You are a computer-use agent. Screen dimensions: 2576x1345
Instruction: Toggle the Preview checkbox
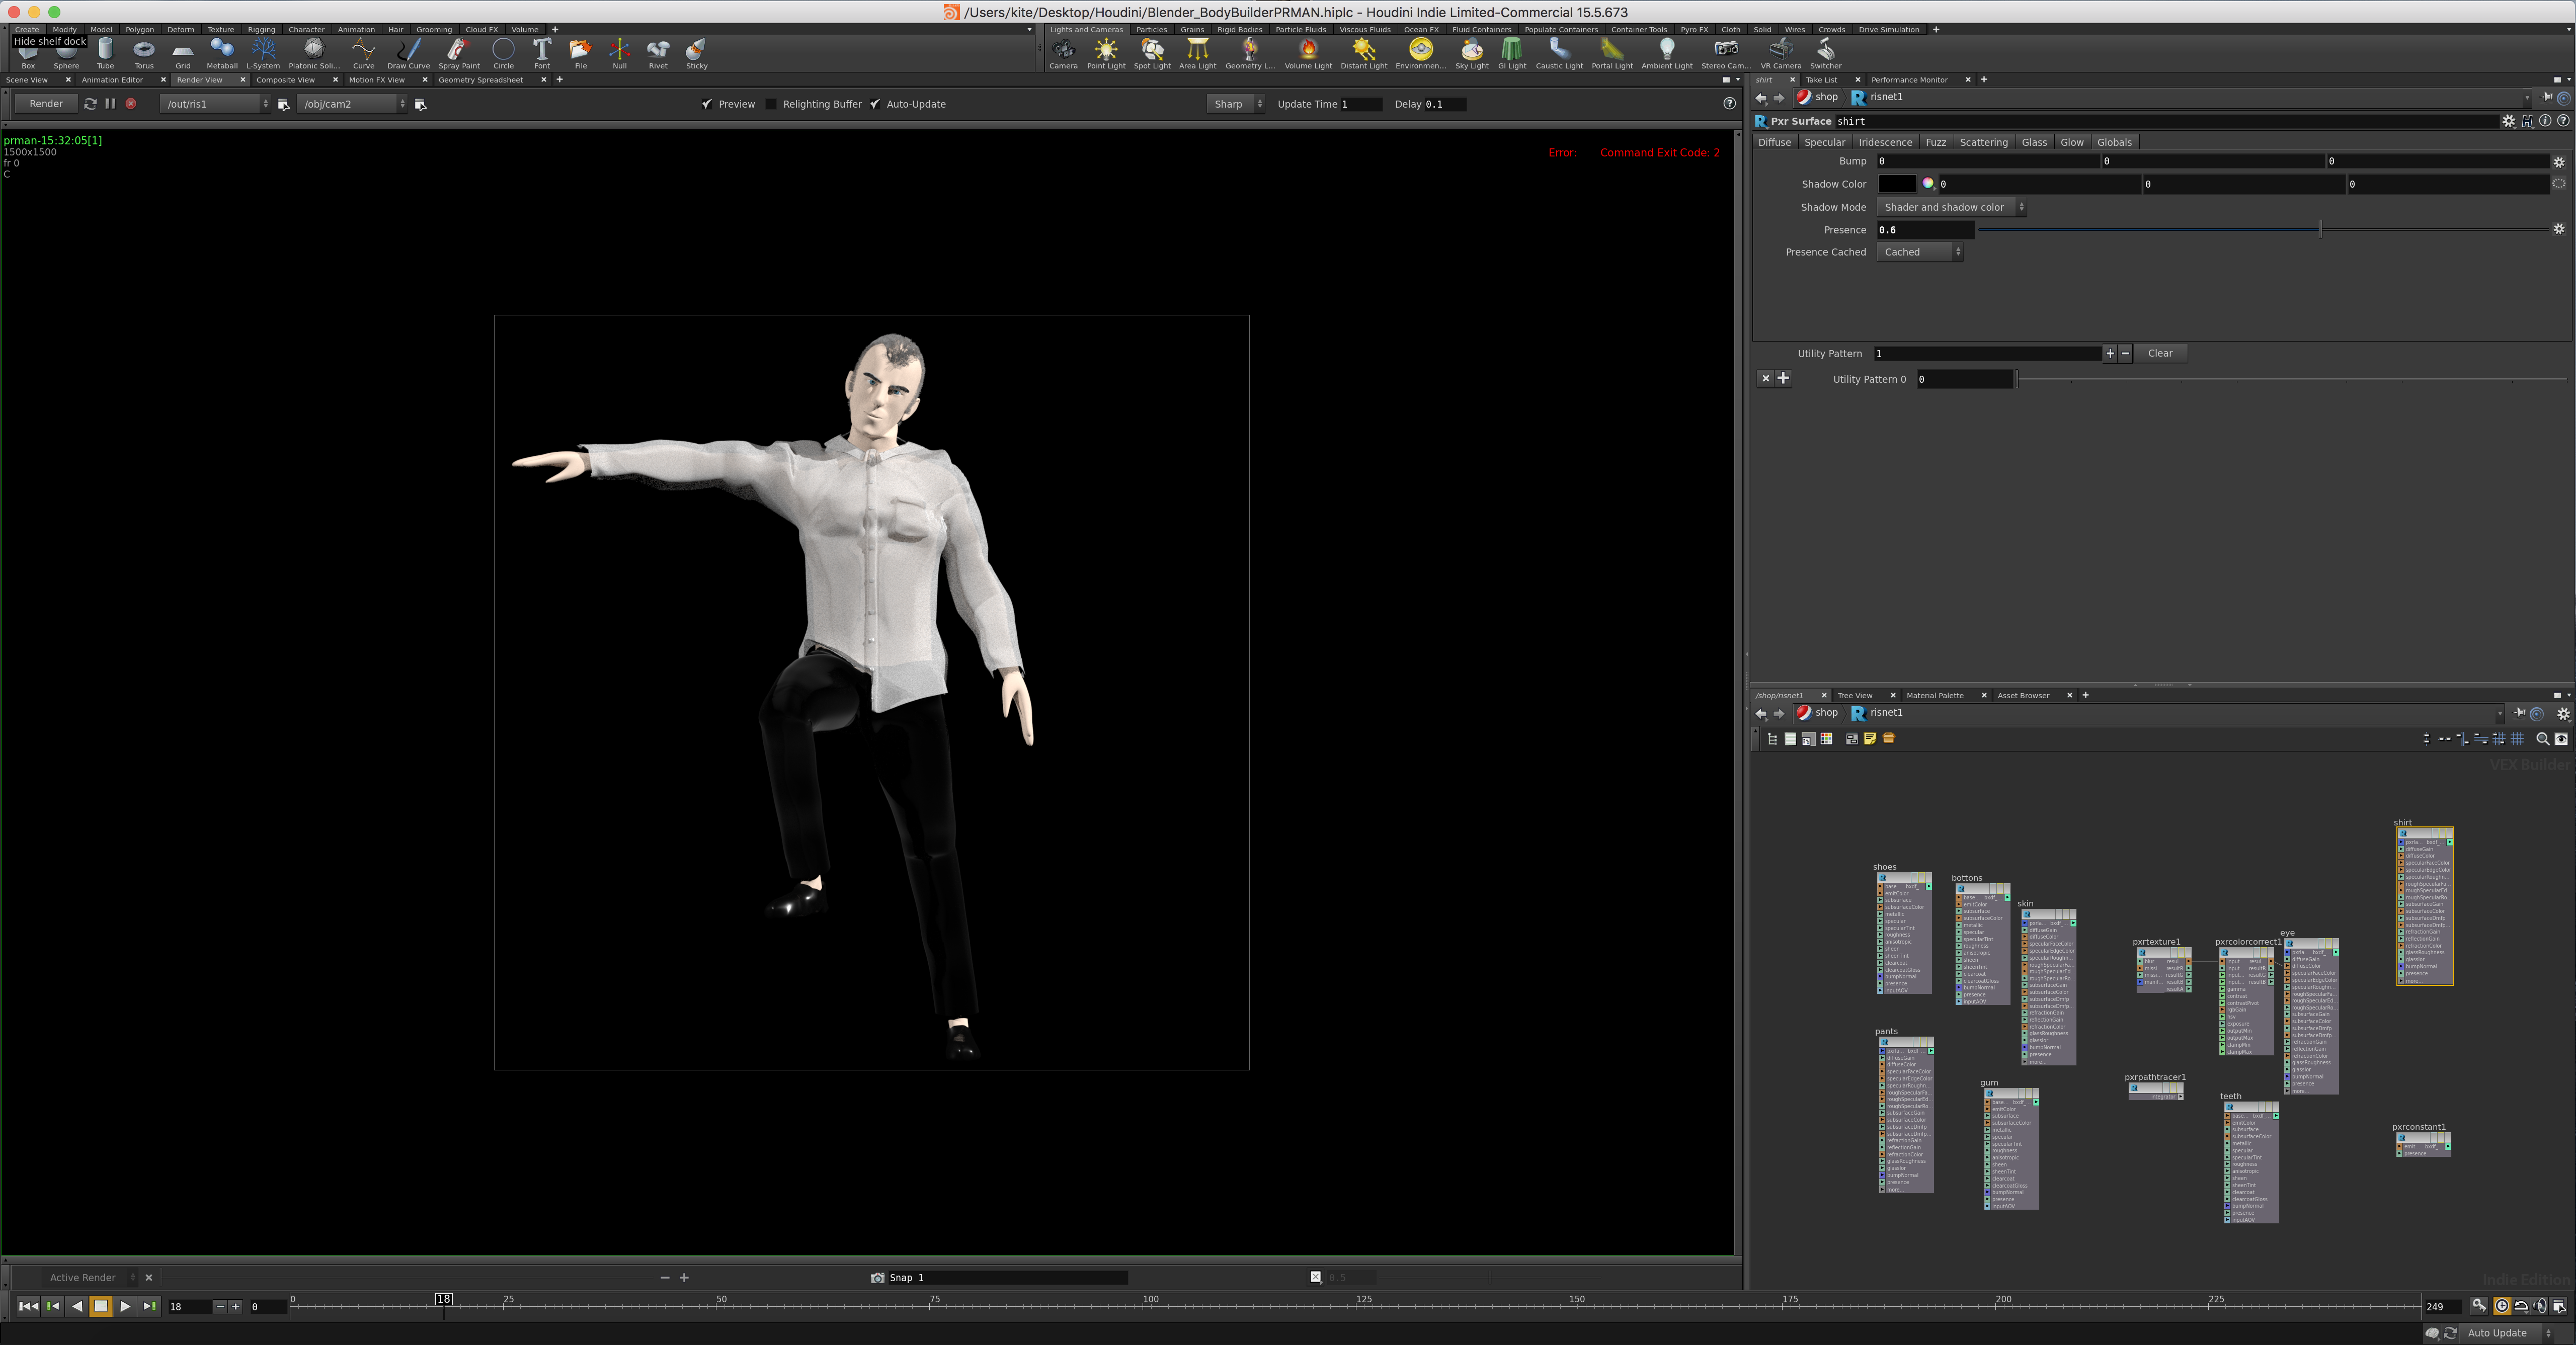pyautogui.click(x=707, y=104)
